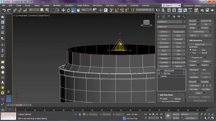Click the time slider 0 / 100 bar
Screen dimensions: 216x121
(x=19, y=105)
